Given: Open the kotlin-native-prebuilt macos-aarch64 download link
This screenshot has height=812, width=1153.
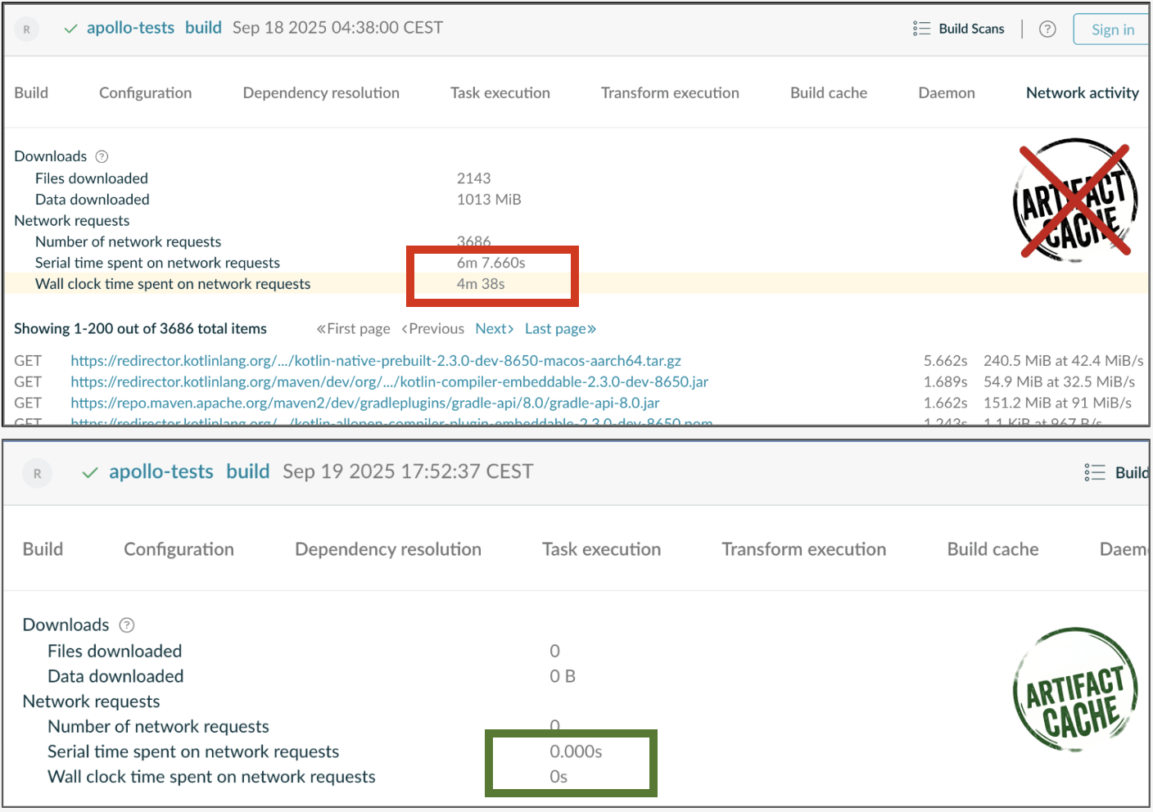Looking at the screenshot, I should 375,360.
